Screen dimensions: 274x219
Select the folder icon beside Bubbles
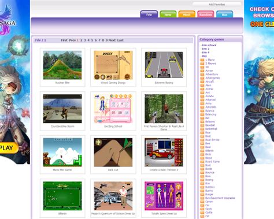tap(202, 187)
